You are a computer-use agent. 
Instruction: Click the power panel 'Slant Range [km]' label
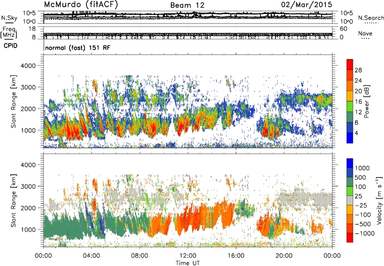click(x=13, y=101)
